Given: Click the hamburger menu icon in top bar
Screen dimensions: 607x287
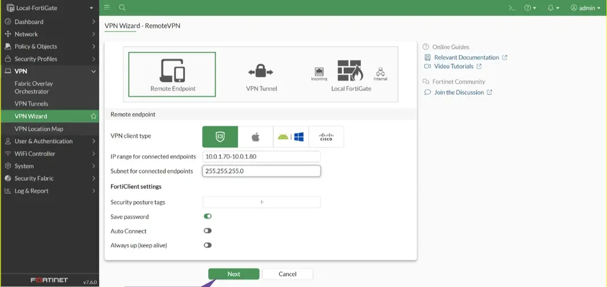Looking at the screenshot, I should point(107,7).
